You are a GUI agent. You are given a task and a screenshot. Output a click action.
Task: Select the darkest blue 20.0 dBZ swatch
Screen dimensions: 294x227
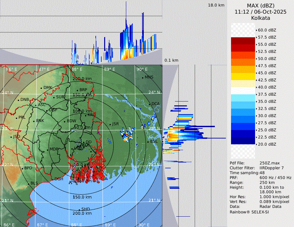243,141
